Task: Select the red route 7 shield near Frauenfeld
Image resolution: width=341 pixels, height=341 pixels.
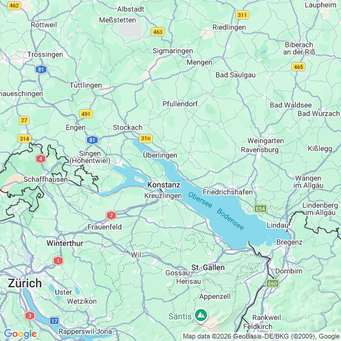Action: coord(111,215)
